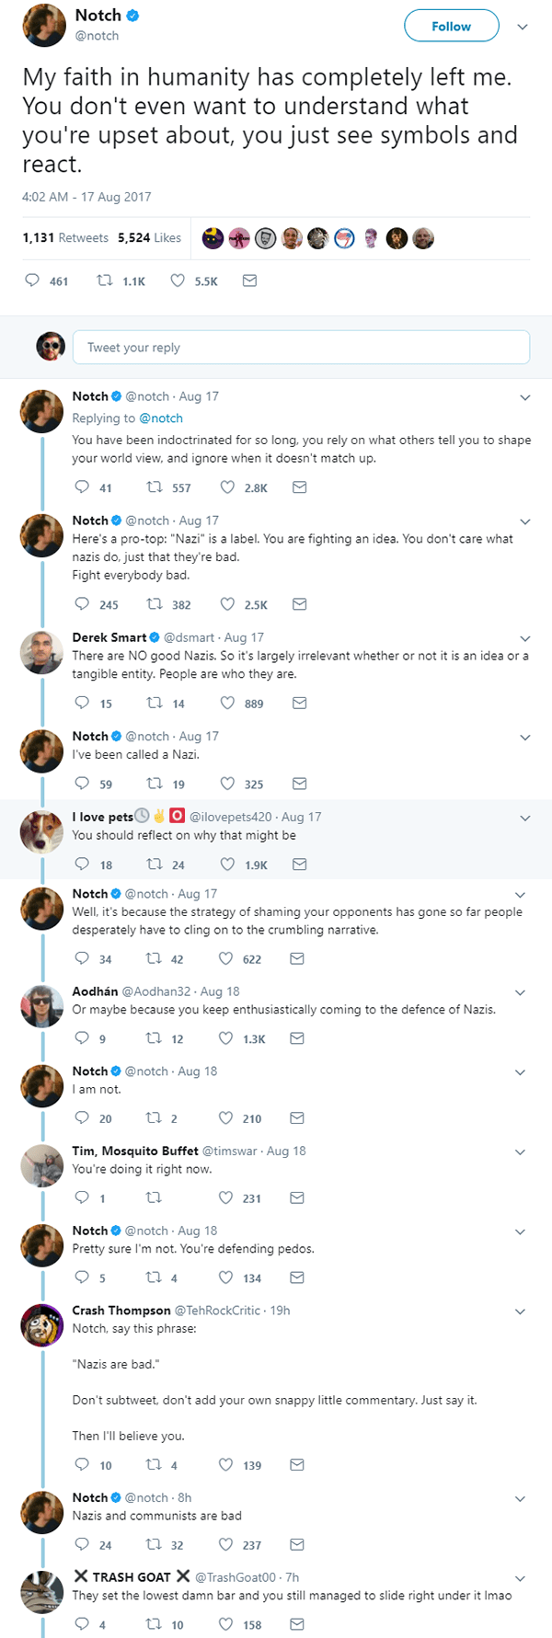Share TRASH GOAT's tweet via envelope icon
Image resolution: width=552 pixels, height=1638 pixels.
(x=297, y=1624)
